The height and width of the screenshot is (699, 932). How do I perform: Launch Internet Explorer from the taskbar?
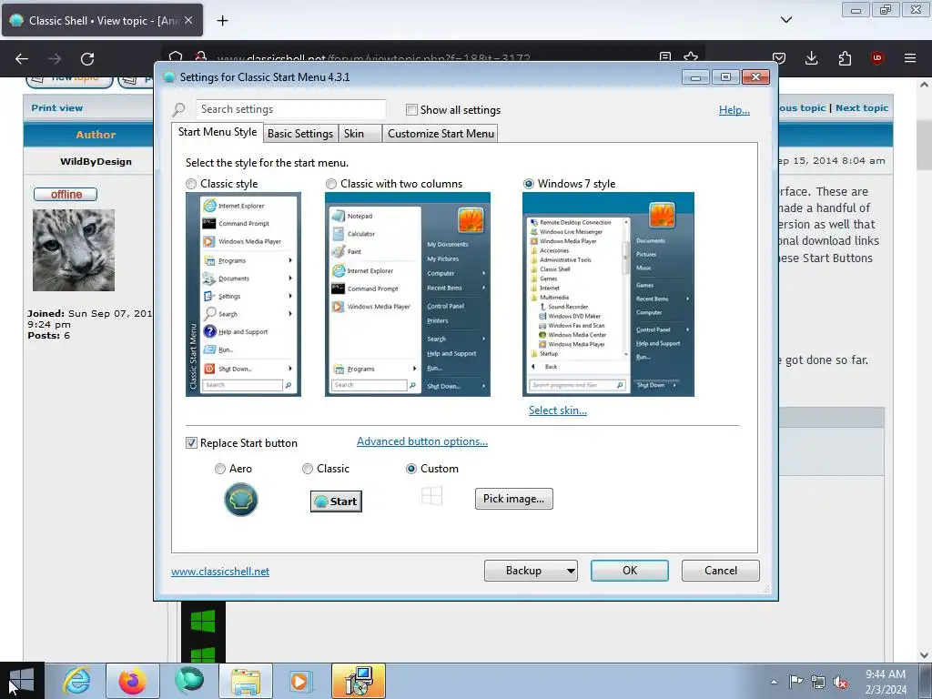tap(77, 681)
